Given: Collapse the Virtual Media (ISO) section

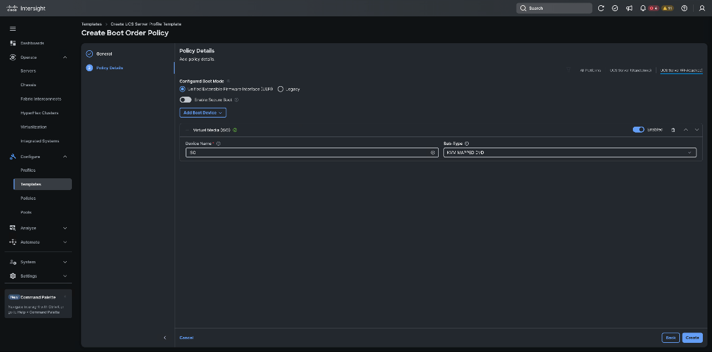Looking at the screenshot, I should (187, 130).
